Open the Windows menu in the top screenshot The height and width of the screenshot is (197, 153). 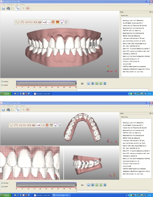point(23,5)
